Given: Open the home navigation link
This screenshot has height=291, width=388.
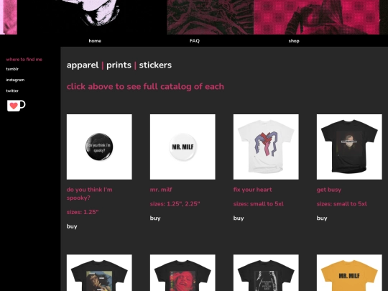Looking at the screenshot, I should 95,41.
